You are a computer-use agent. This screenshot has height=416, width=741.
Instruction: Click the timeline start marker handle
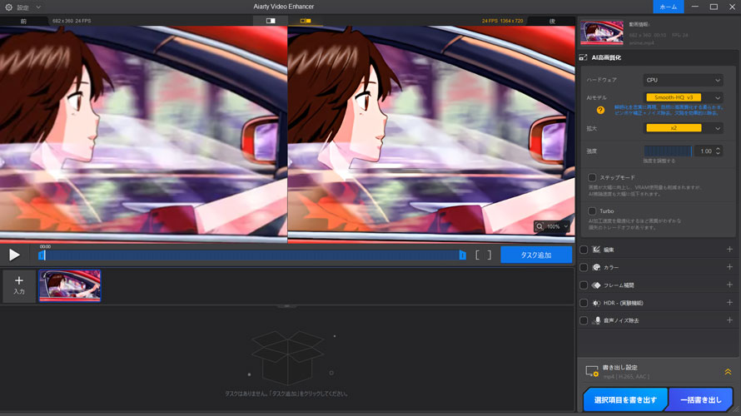42,255
